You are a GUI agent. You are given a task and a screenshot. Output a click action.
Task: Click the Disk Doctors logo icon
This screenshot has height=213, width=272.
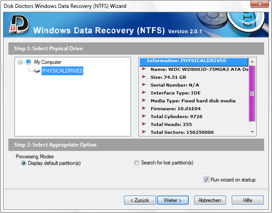(18, 25)
